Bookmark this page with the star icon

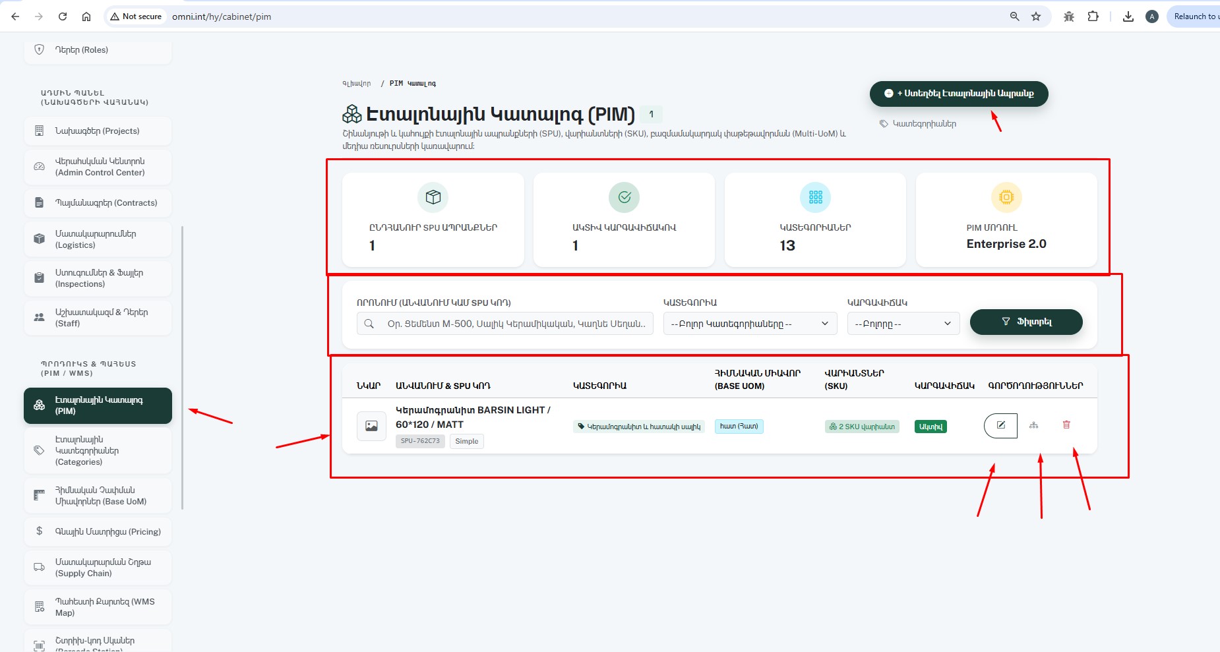pyautogui.click(x=1036, y=16)
